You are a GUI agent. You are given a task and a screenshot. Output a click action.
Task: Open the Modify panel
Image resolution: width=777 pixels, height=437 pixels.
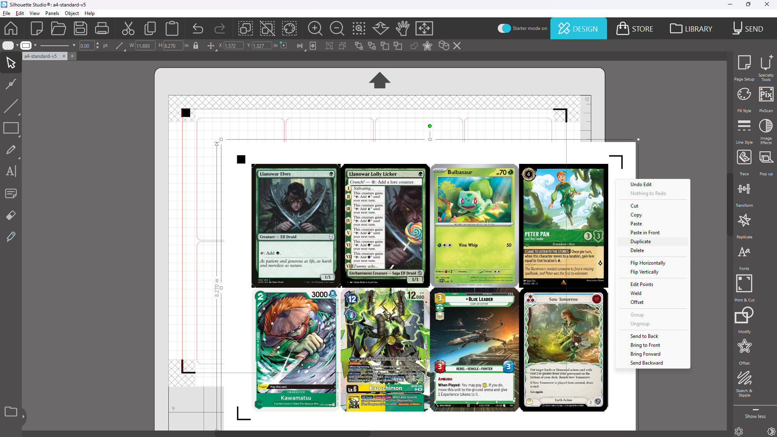(x=744, y=320)
